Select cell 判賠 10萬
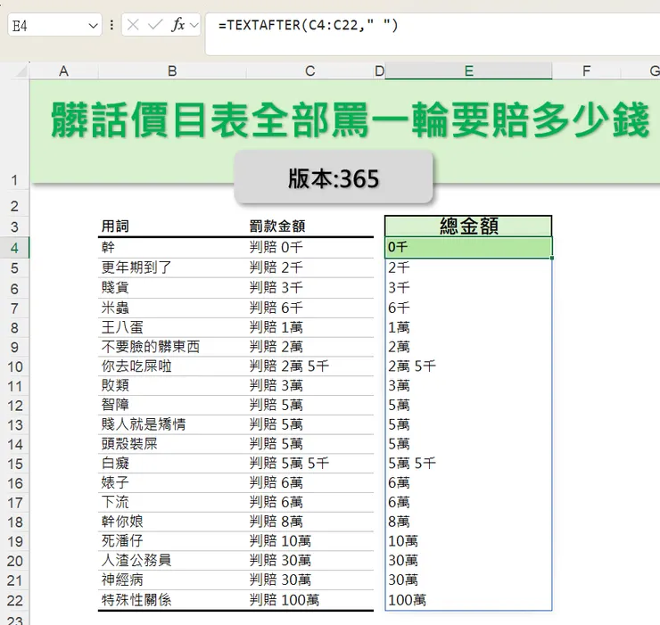The height and width of the screenshot is (625, 660). pyautogui.click(x=310, y=541)
